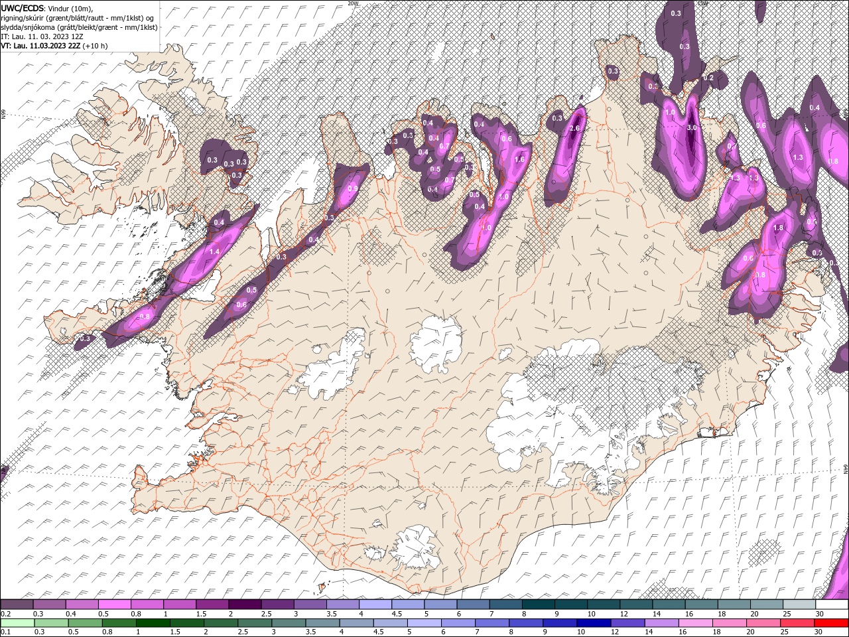Pick the light pink lower swatch starting at 16

[x=695, y=622]
